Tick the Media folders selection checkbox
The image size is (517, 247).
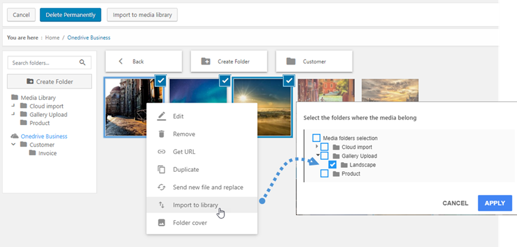pos(316,138)
